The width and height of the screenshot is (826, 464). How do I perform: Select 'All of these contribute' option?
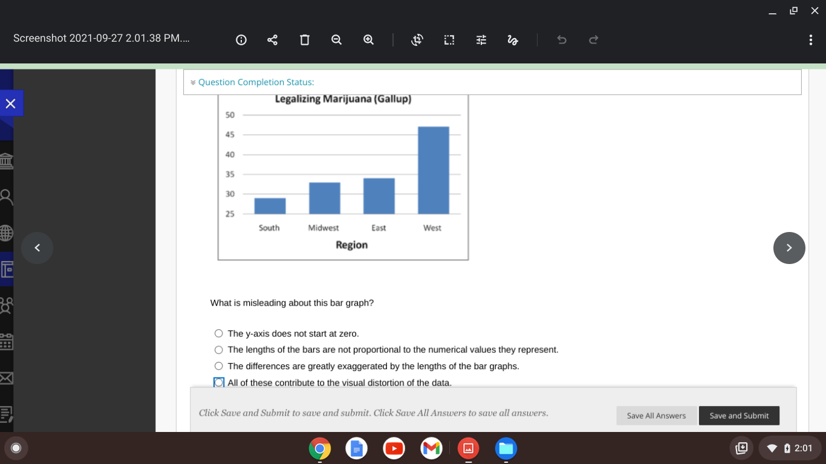[219, 382]
